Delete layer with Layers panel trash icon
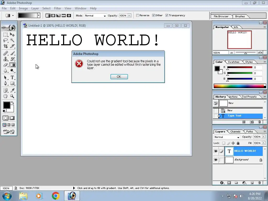The width and height of the screenshot is (268, 201). pyautogui.click(x=259, y=183)
